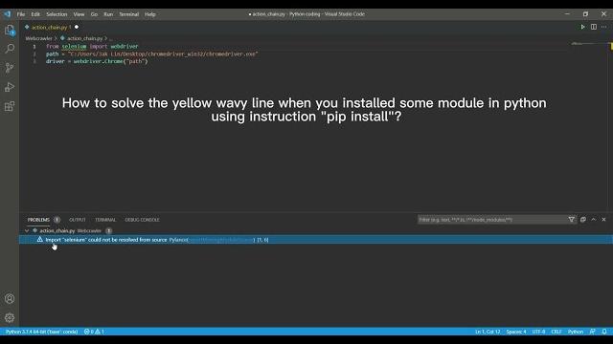Click action_chain.py in the breadcrumb
This screenshot has width=613, height=344.
(84, 38)
